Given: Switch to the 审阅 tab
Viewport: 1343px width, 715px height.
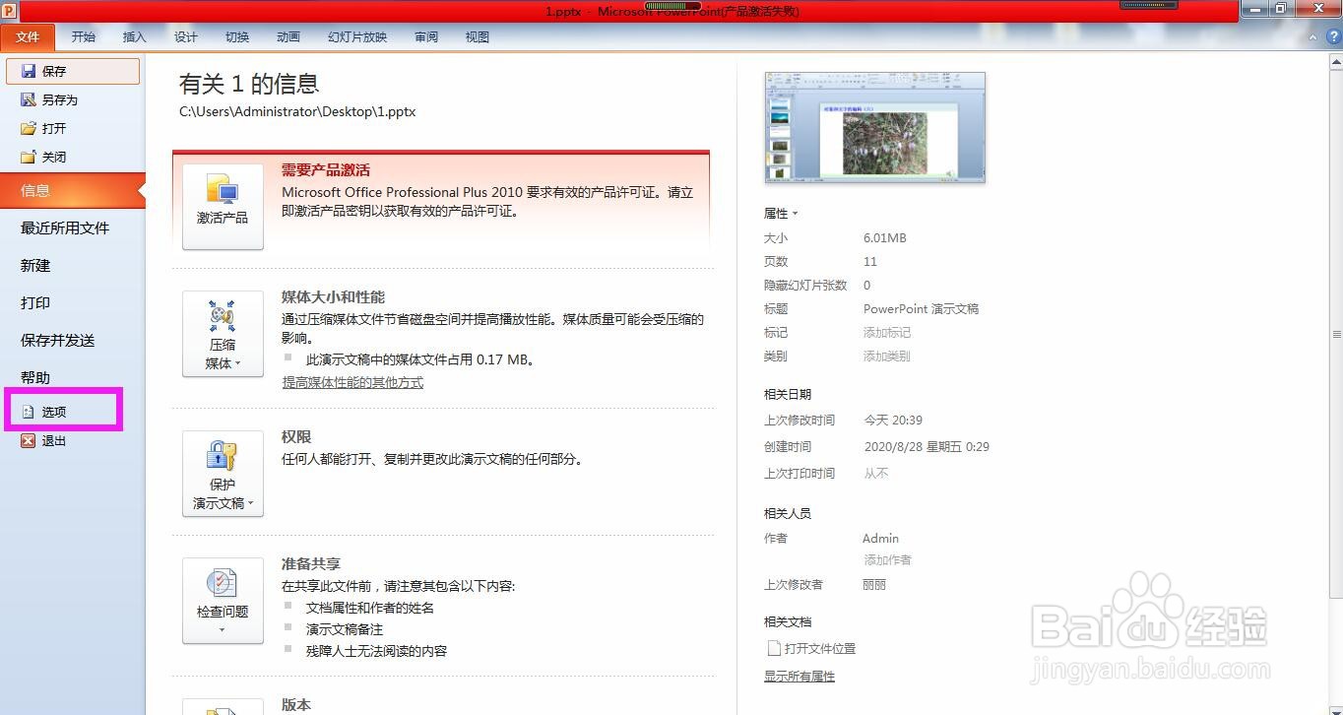Looking at the screenshot, I should tap(426, 37).
